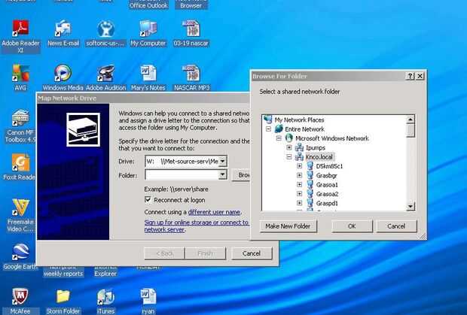Click the Make New Folder button
This screenshot has width=467, height=315.
tap(288, 226)
